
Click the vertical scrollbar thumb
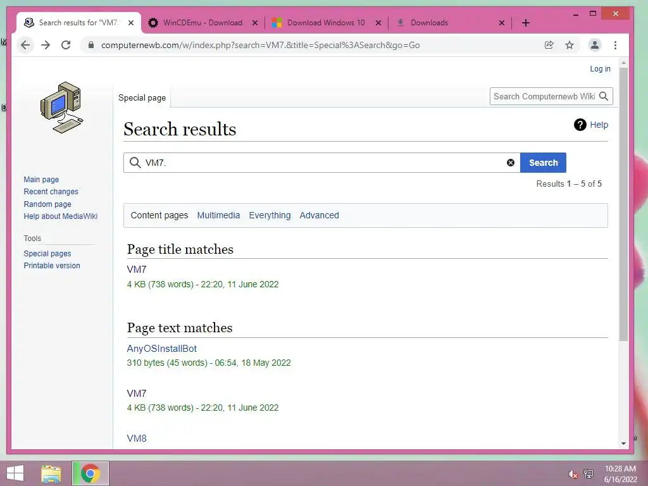[x=623, y=204]
